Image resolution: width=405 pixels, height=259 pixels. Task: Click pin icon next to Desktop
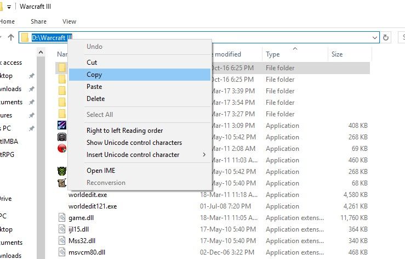[x=31, y=76]
